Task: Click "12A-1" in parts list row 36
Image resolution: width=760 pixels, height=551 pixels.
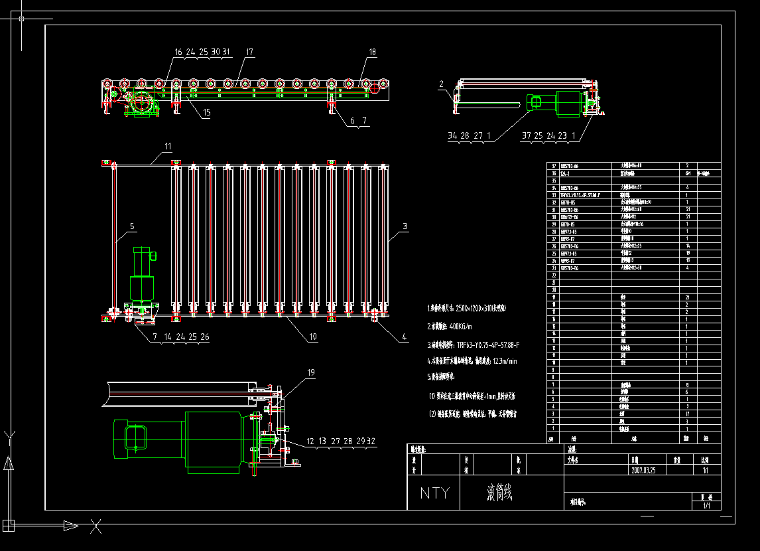Action: pyautogui.click(x=565, y=173)
